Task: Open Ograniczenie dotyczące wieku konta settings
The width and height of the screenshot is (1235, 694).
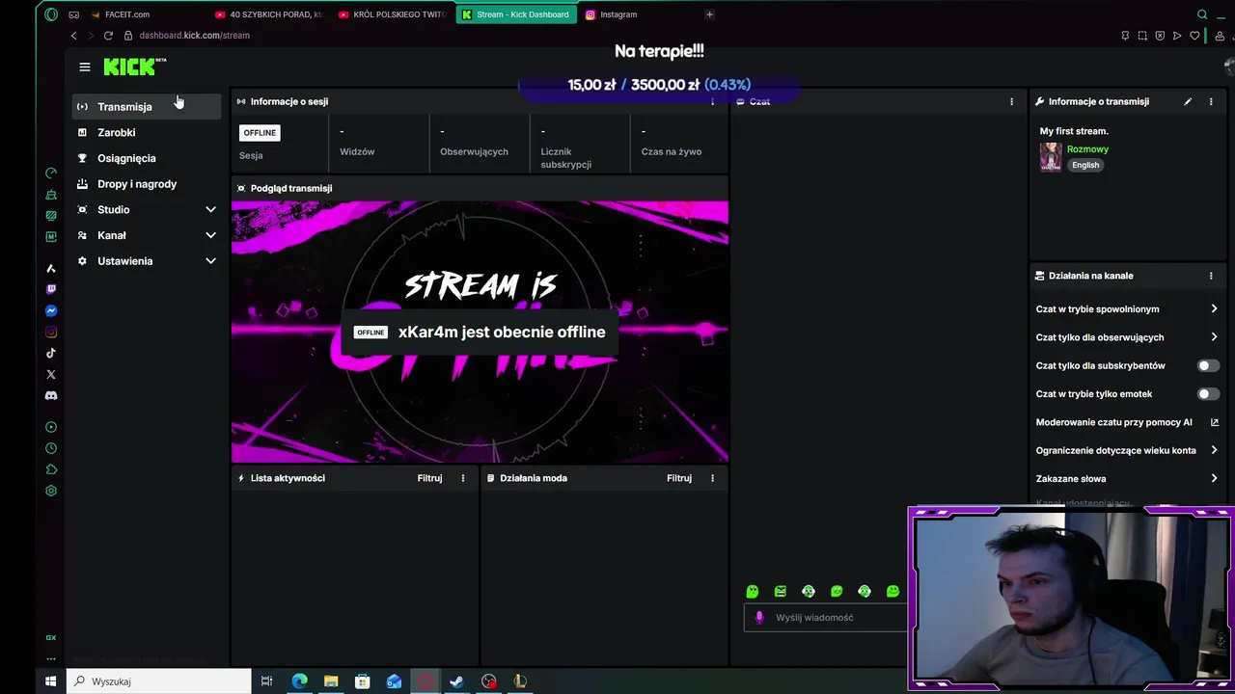Action: pos(1127,450)
